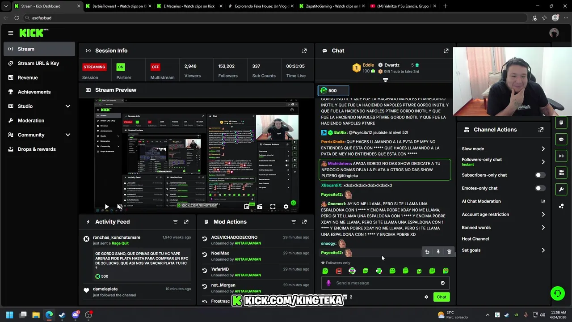Expand the Studio sidebar section
572x322 pixels.
68,106
